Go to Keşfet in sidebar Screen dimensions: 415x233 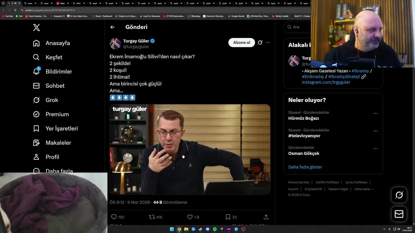(x=48, y=57)
